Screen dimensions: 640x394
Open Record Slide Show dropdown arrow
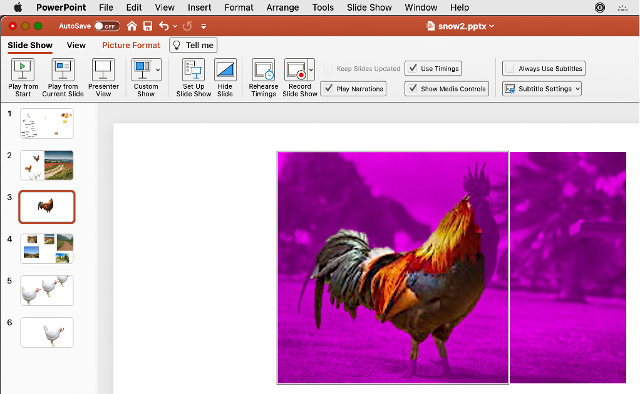[311, 69]
